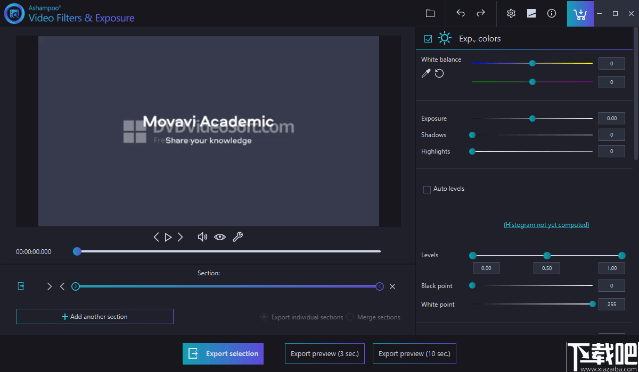The image size is (639, 372).
Task: Enable the Auto levels checkbox
Action: [427, 189]
